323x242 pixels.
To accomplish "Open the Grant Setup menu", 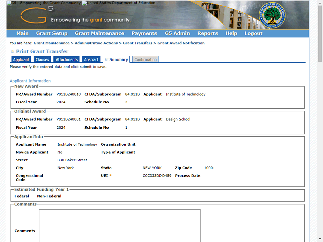I will pos(51,33).
